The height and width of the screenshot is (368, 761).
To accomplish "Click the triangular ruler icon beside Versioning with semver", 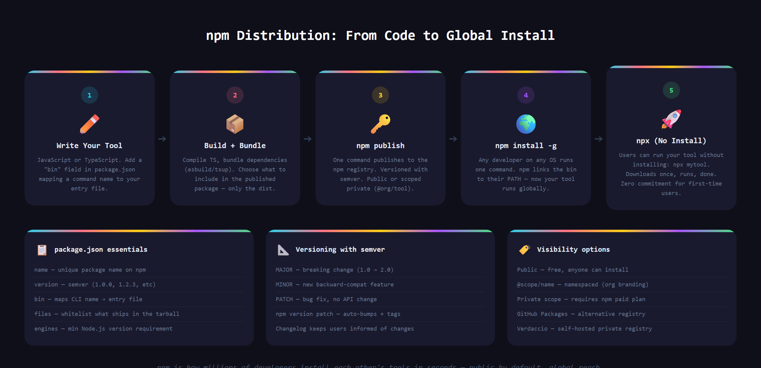I will pos(283,250).
